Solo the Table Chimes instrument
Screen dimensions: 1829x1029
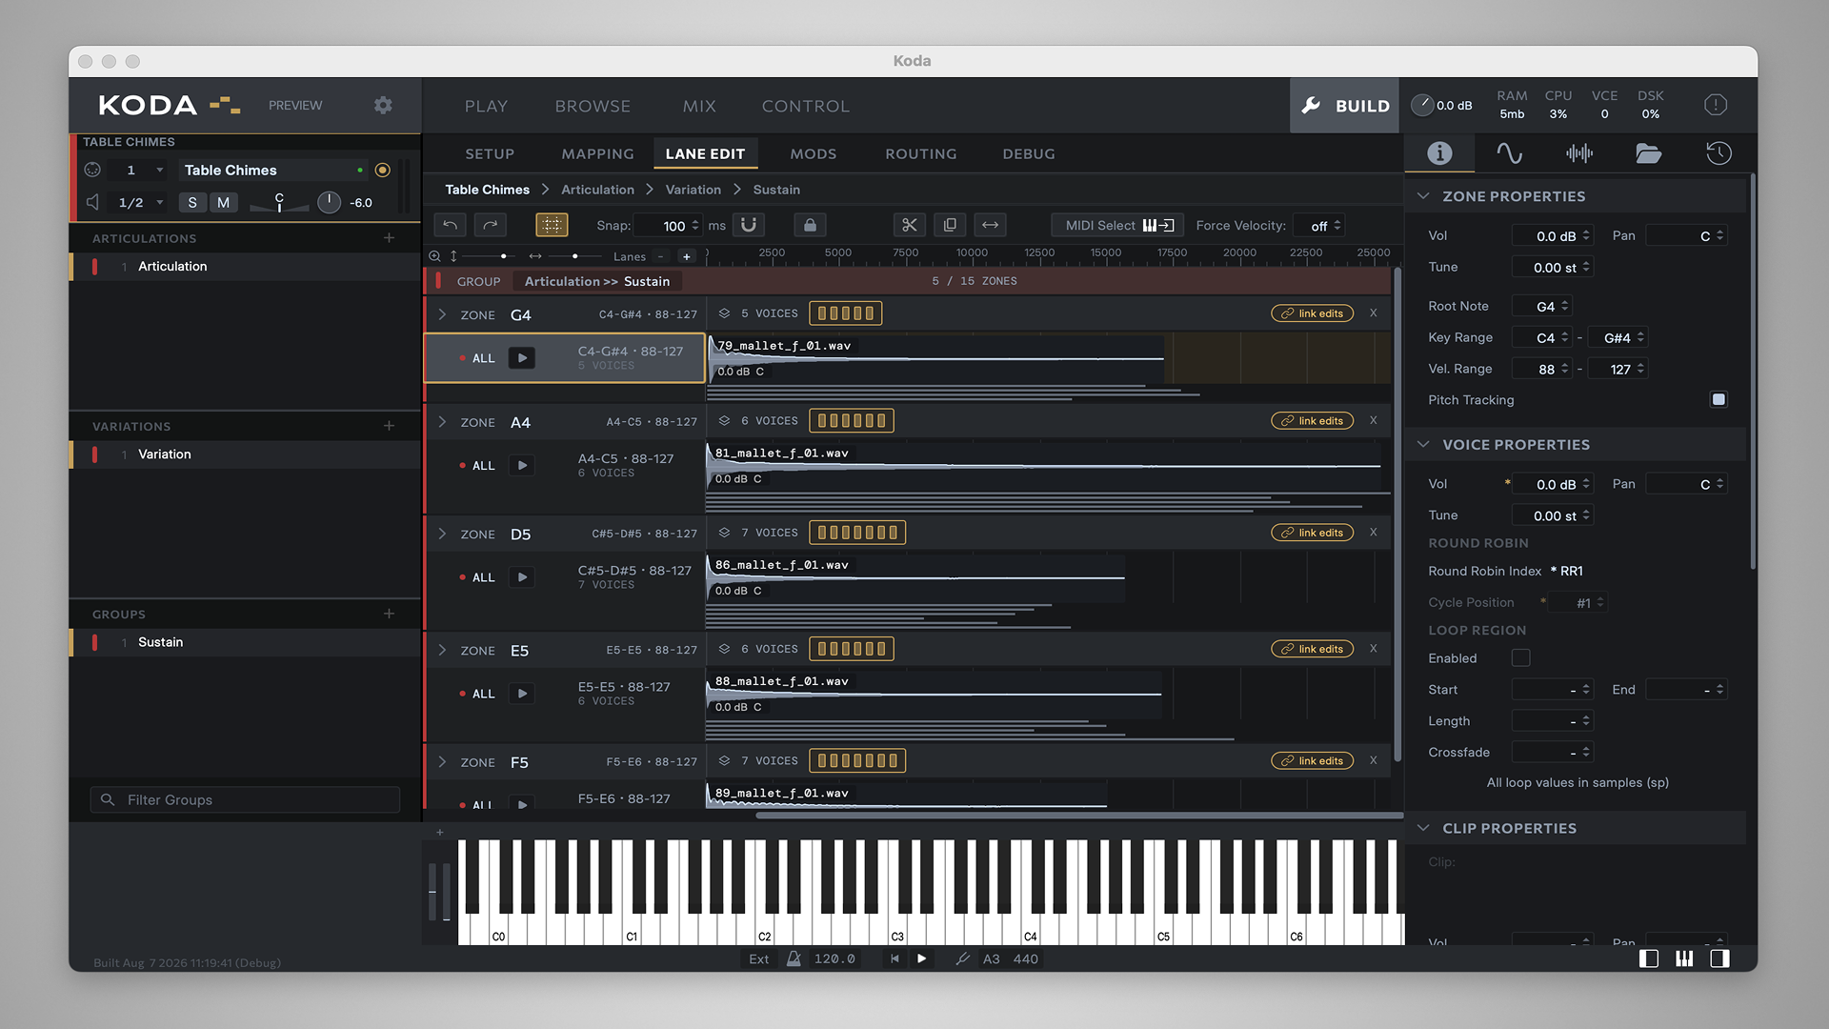coord(192,202)
